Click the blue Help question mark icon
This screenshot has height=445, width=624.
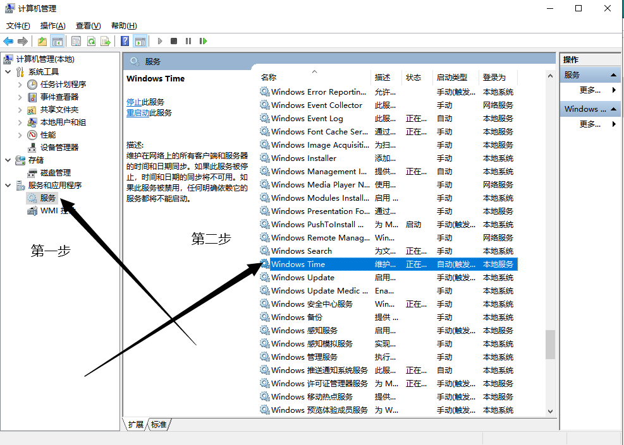point(125,41)
